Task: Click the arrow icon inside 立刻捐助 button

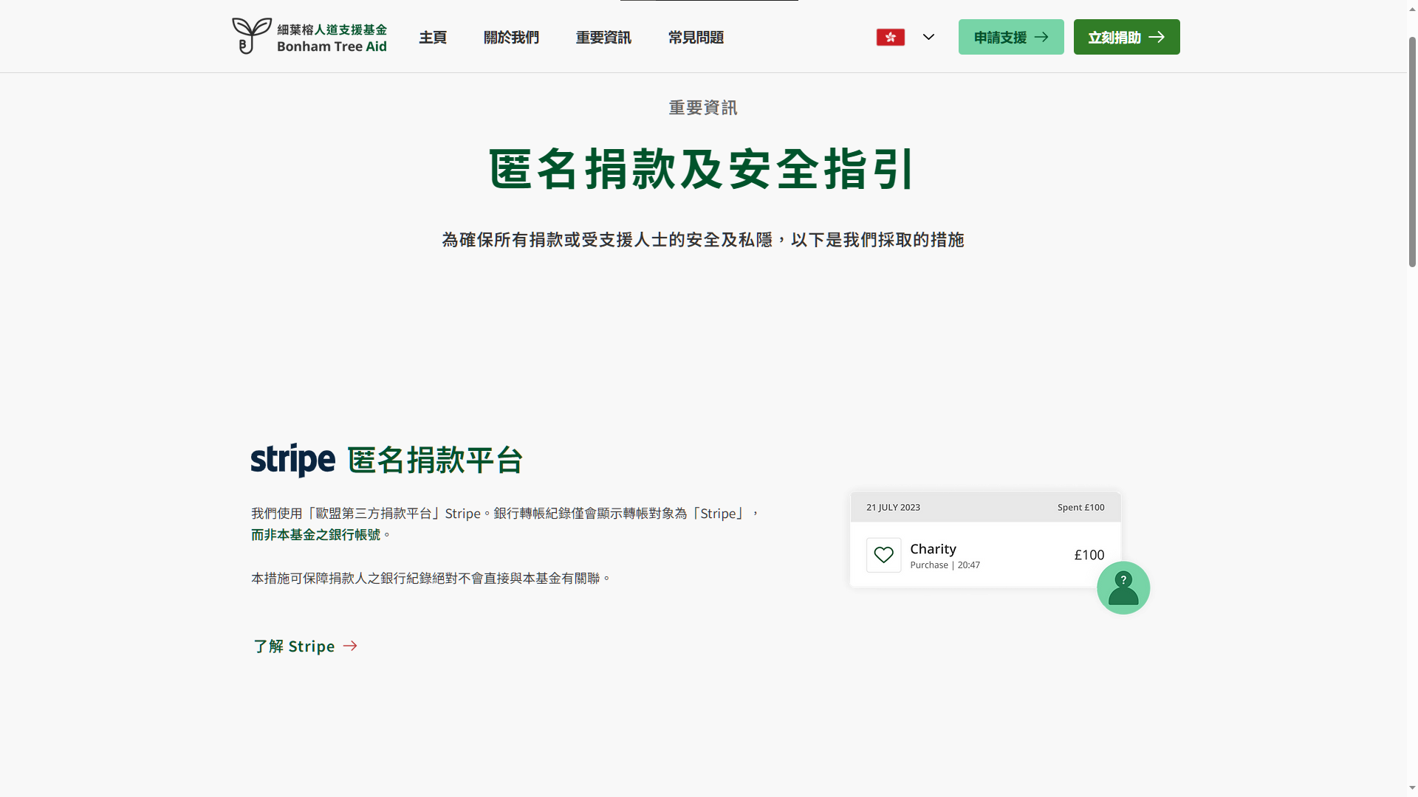Action: [x=1157, y=36]
